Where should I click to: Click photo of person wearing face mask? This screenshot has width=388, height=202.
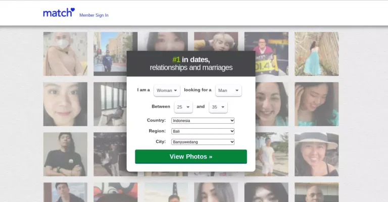(x=65, y=54)
